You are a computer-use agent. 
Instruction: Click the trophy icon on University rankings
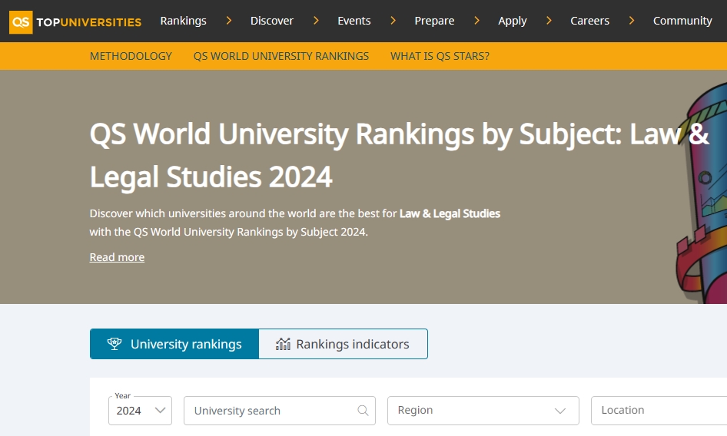[x=115, y=344]
